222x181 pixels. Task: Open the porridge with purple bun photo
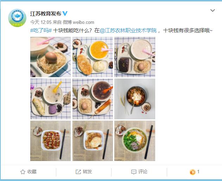pyautogui.click(x=50, y=99)
